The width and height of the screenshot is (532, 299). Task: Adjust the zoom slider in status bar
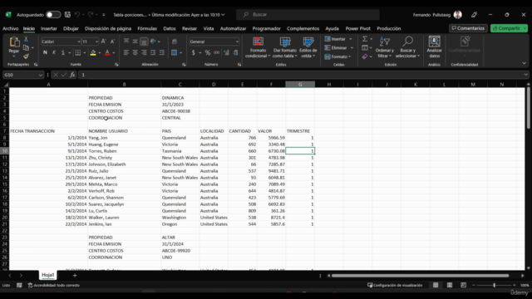494,285
